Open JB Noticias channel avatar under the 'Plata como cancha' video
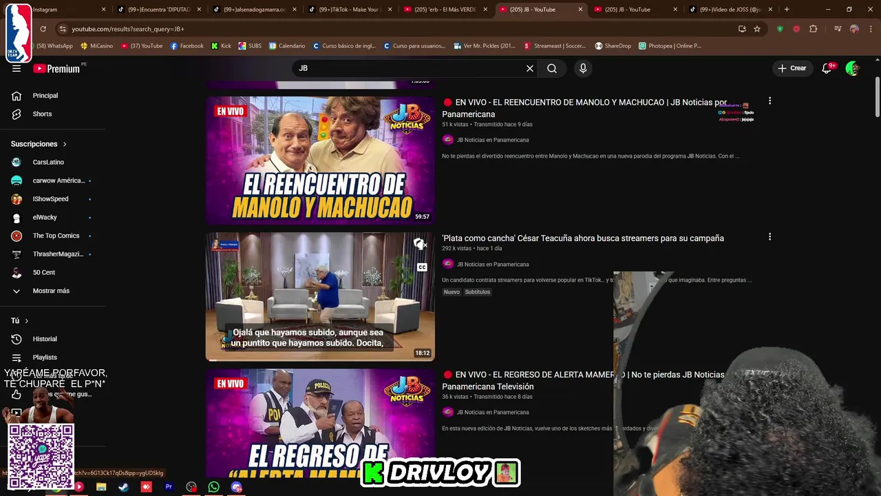This screenshot has height=496, width=881. [x=448, y=264]
